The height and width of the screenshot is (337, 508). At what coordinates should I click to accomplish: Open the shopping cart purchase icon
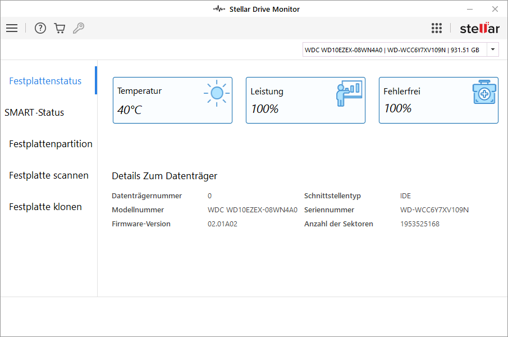60,28
